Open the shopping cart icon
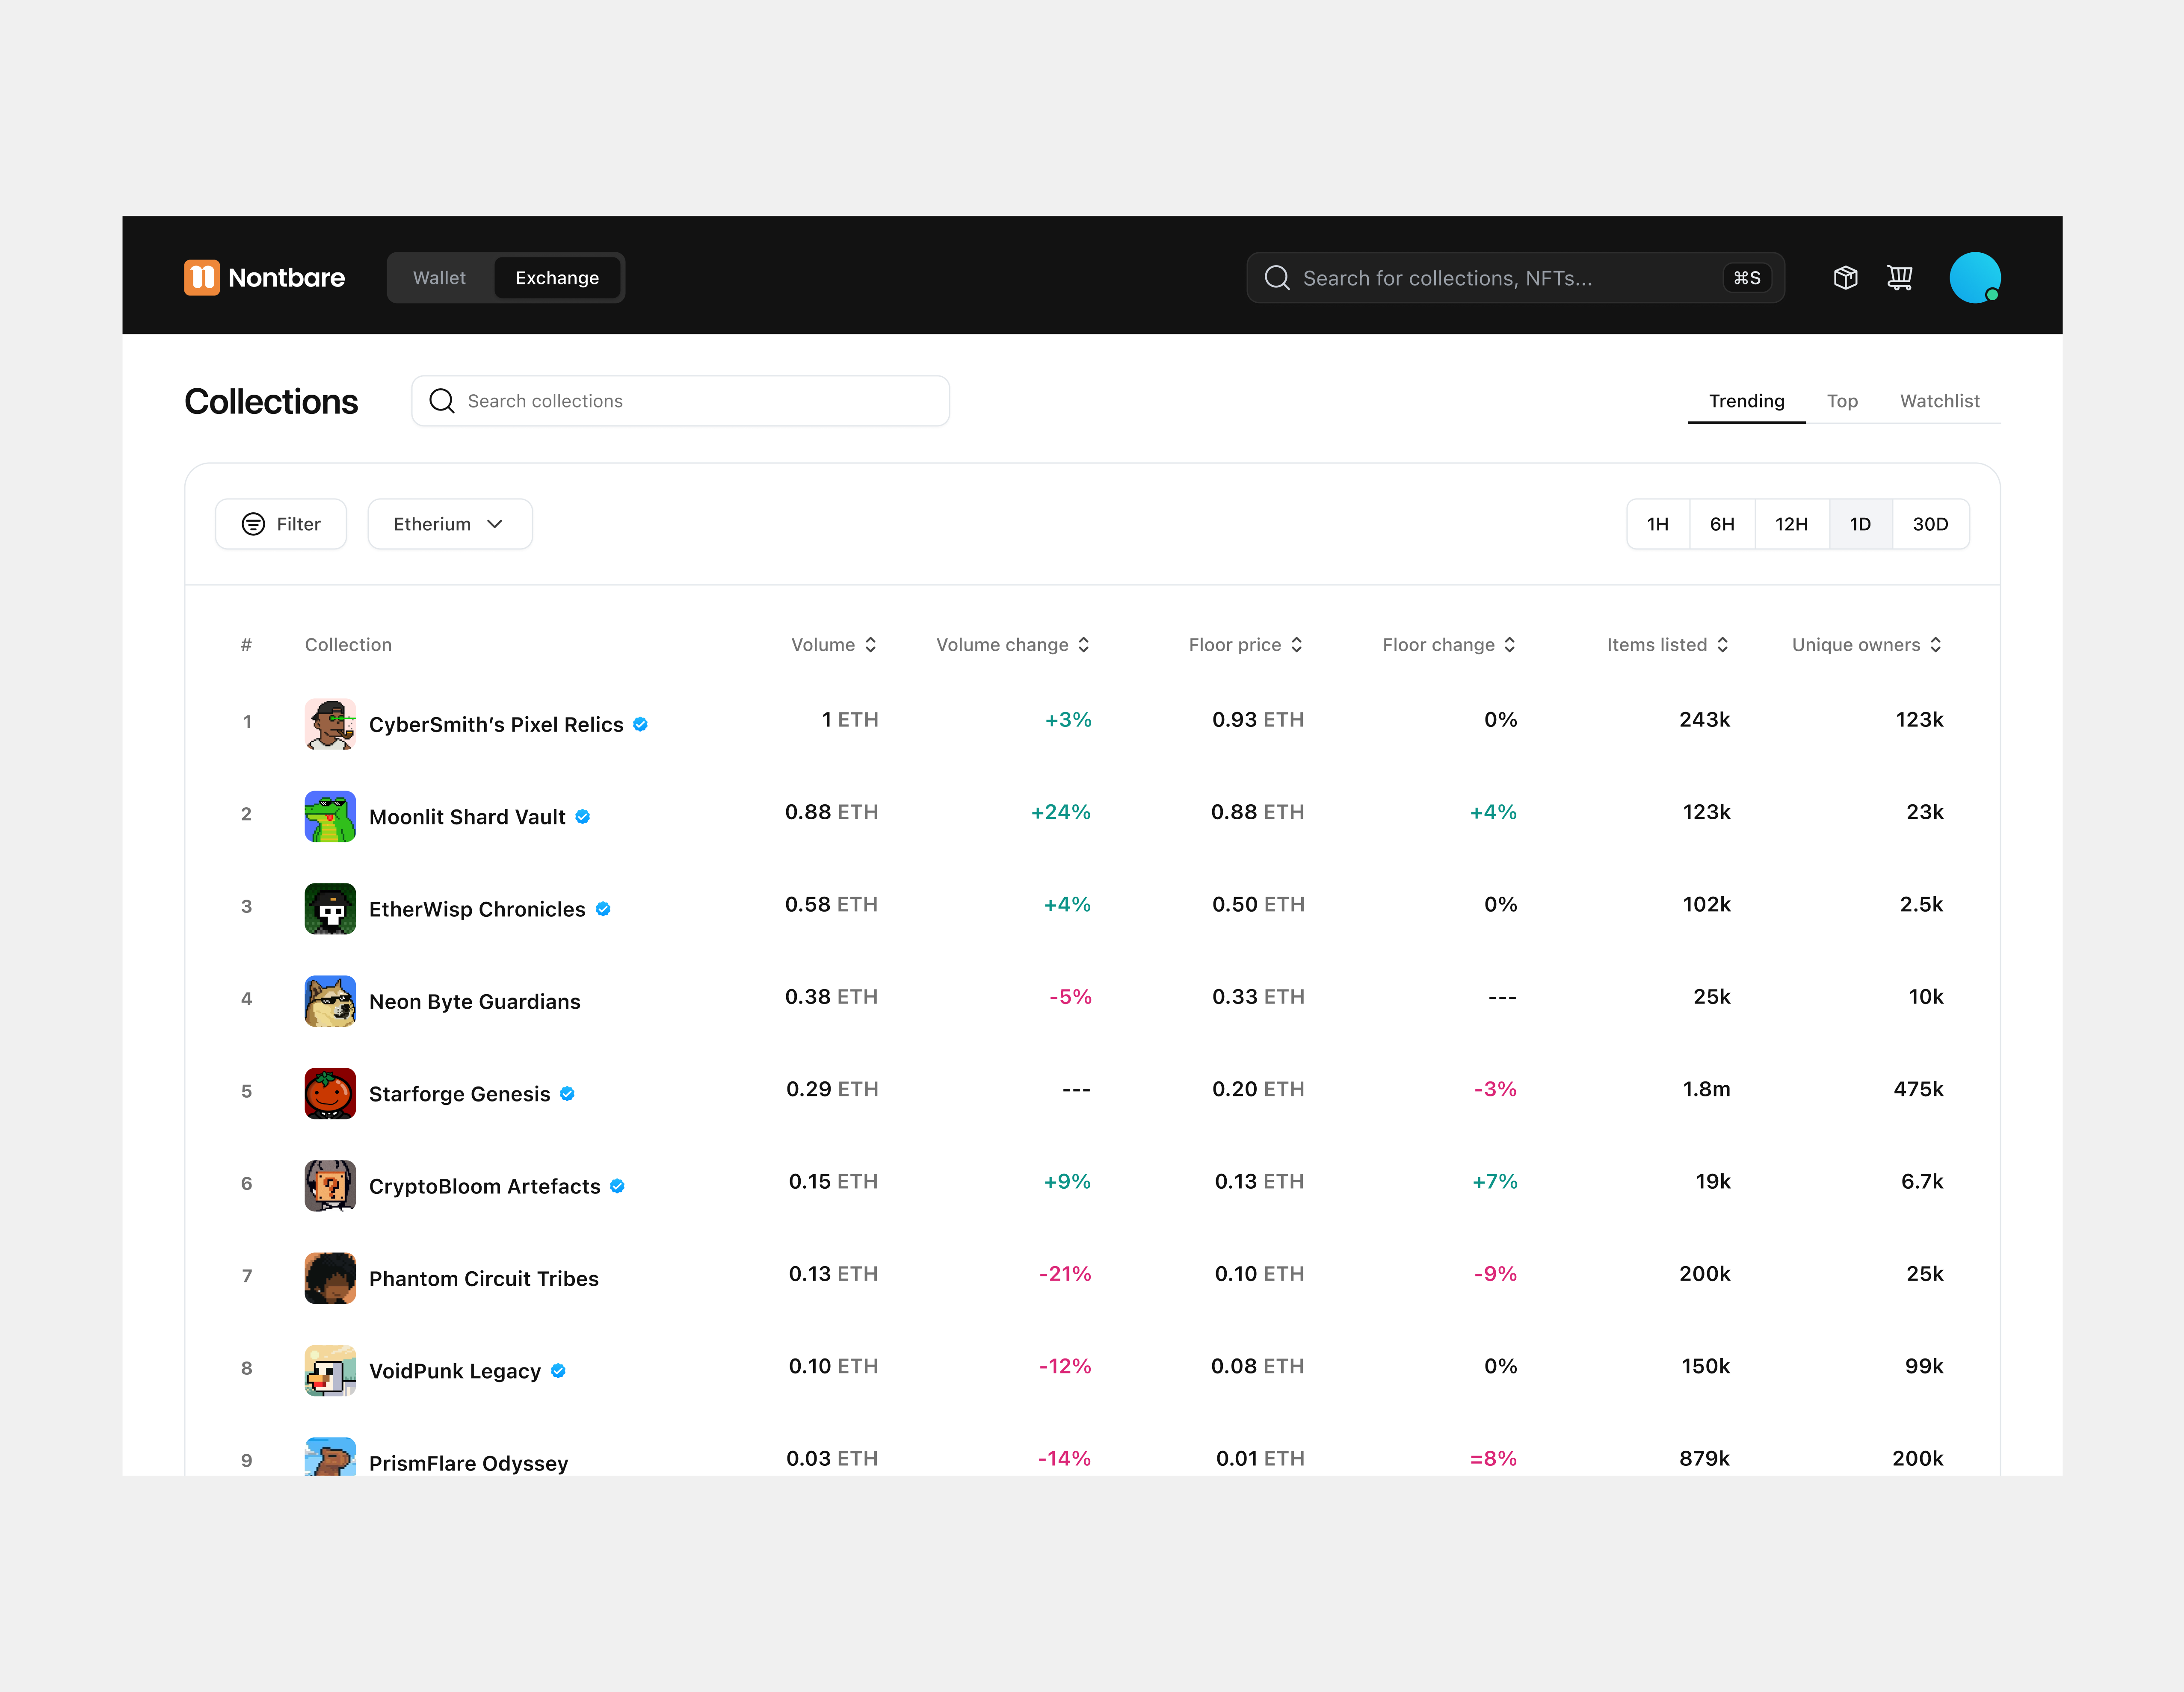The height and width of the screenshot is (1692, 2184). [x=1899, y=278]
